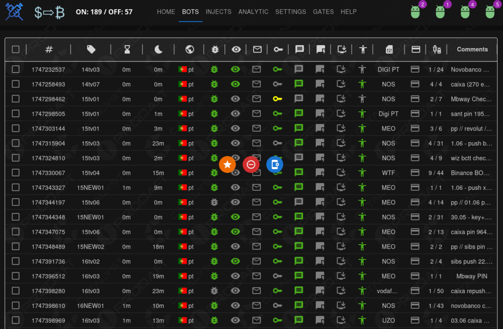The width and height of the screenshot is (503, 329).
Task: Click the tag column header icon
Action: [x=91, y=50]
